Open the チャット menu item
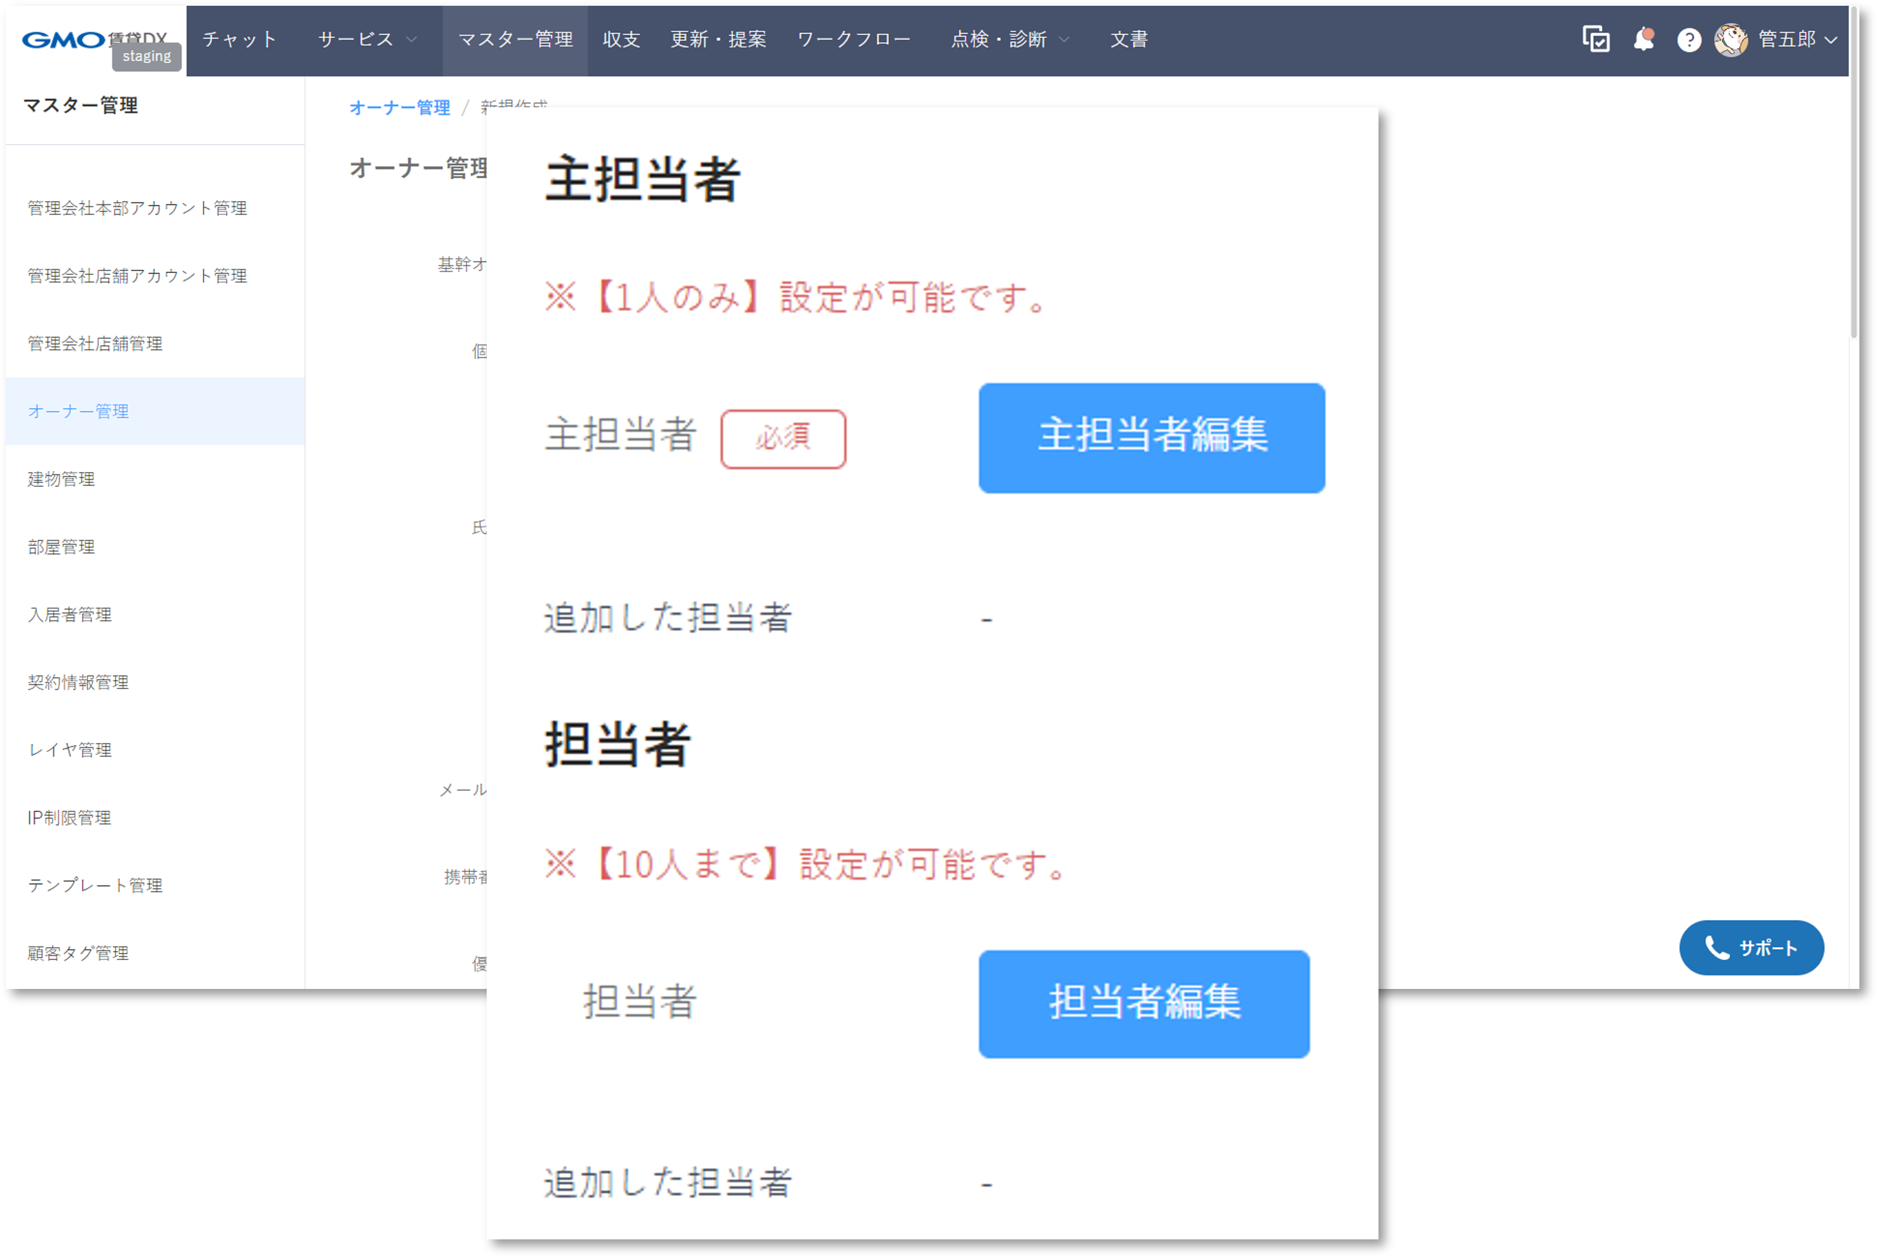This screenshot has height=1258, width=1878. pos(239,39)
